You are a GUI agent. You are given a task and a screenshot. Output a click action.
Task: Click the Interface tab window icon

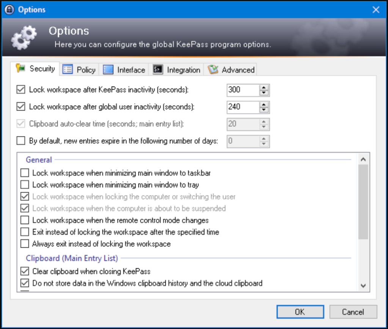coord(108,70)
